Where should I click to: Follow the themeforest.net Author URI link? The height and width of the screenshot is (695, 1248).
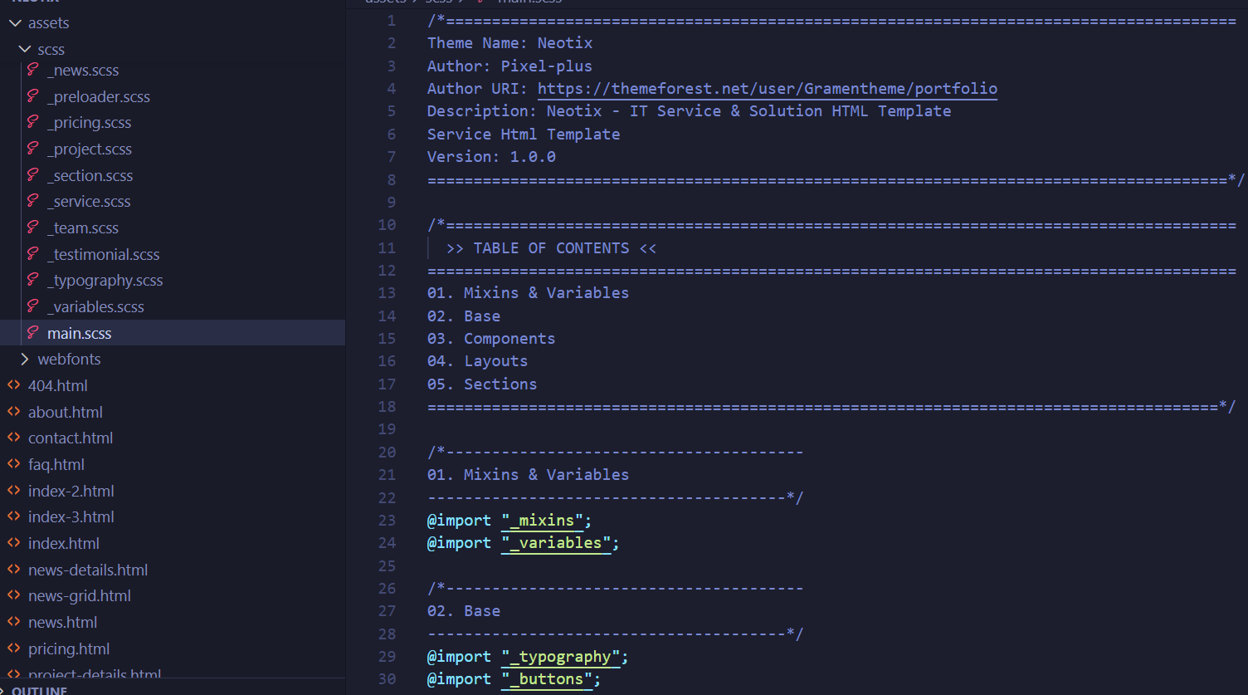tap(768, 89)
